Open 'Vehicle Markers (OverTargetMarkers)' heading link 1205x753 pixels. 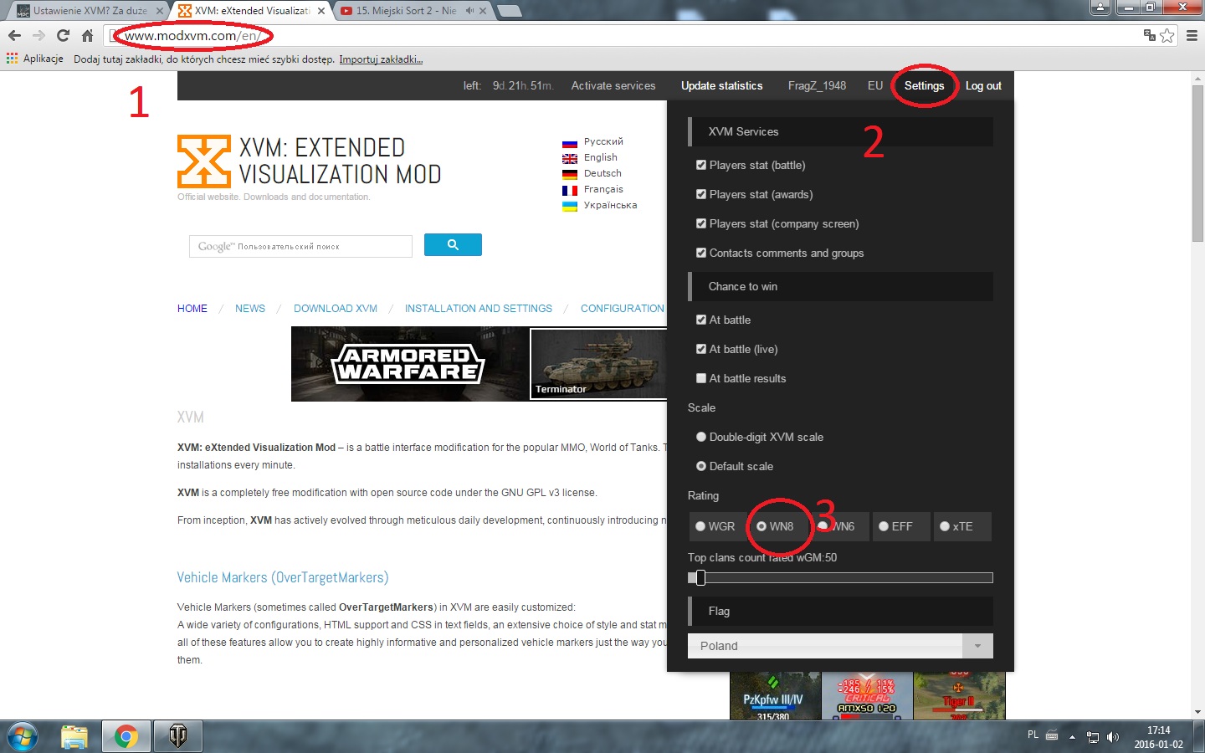[283, 577]
